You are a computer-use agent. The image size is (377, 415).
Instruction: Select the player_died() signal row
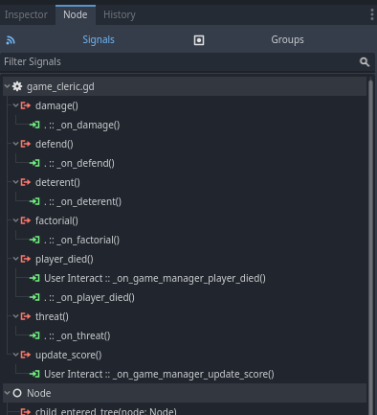(185, 259)
